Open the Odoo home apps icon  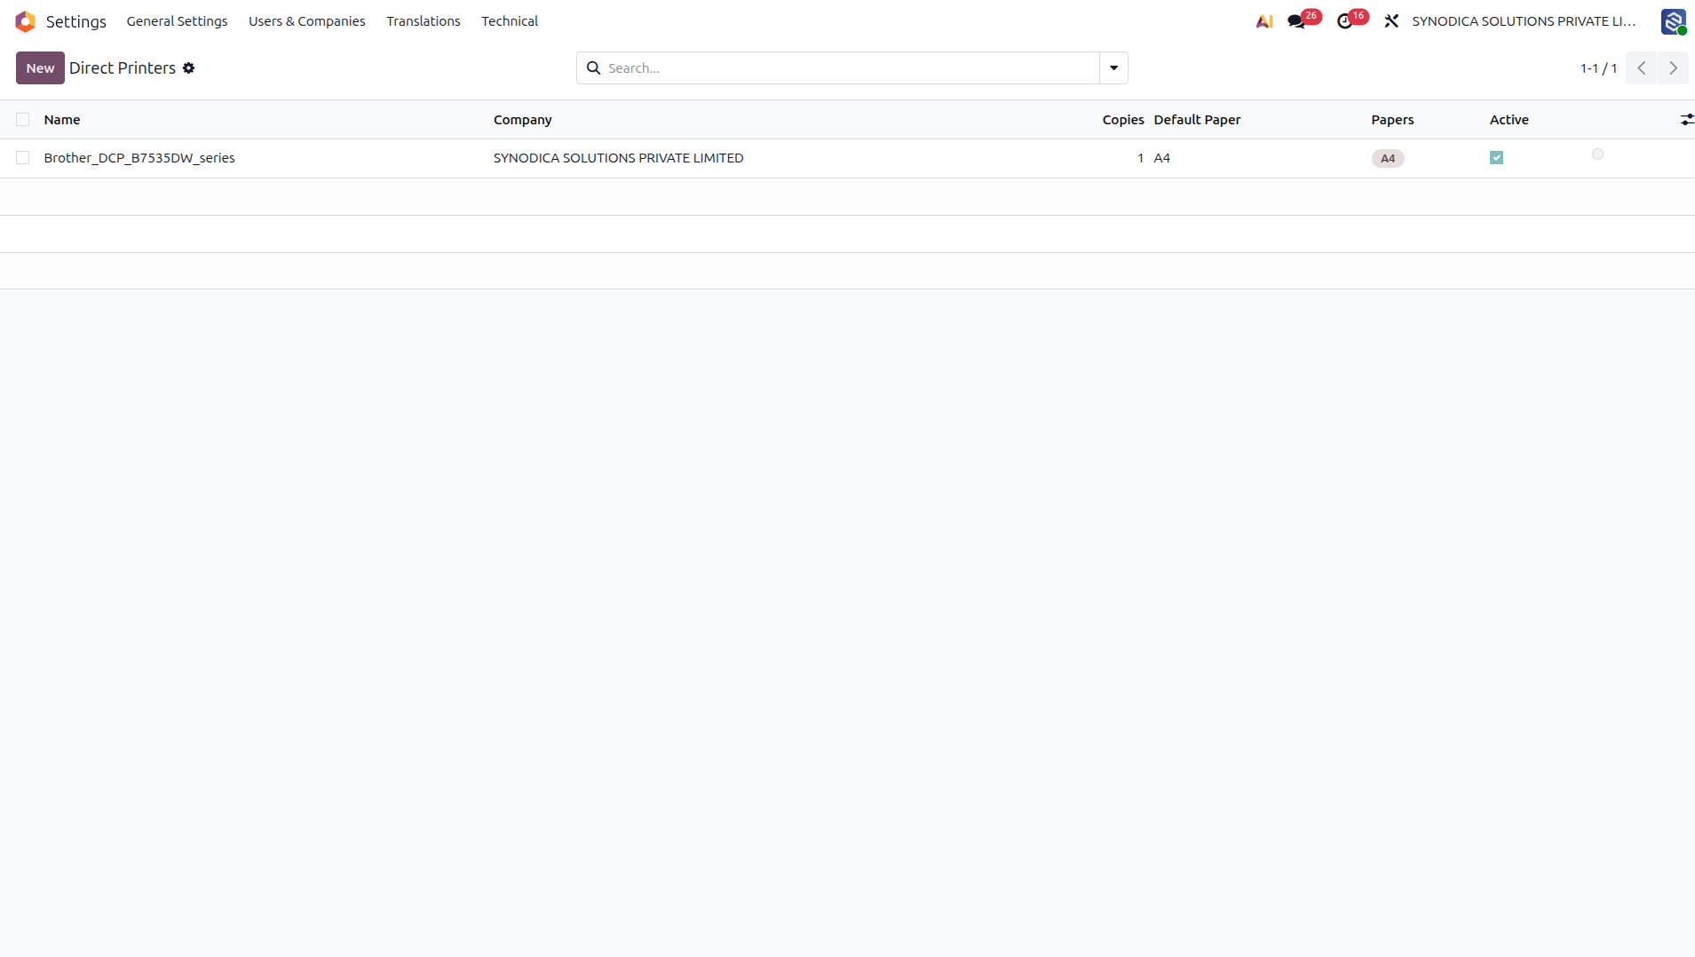[26, 21]
